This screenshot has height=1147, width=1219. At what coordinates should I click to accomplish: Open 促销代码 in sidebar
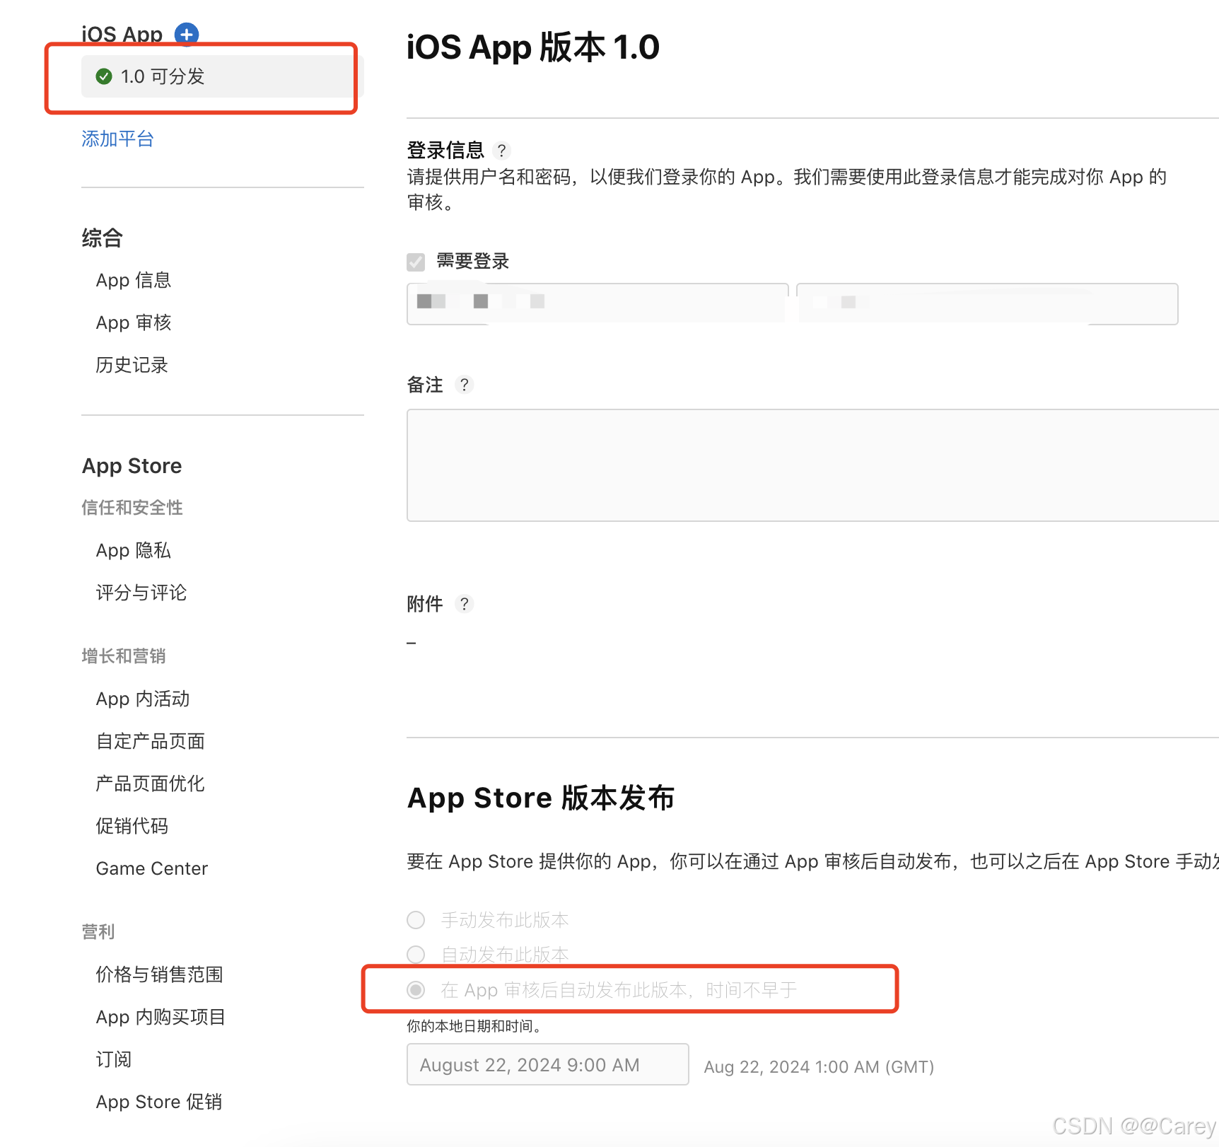tap(132, 827)
